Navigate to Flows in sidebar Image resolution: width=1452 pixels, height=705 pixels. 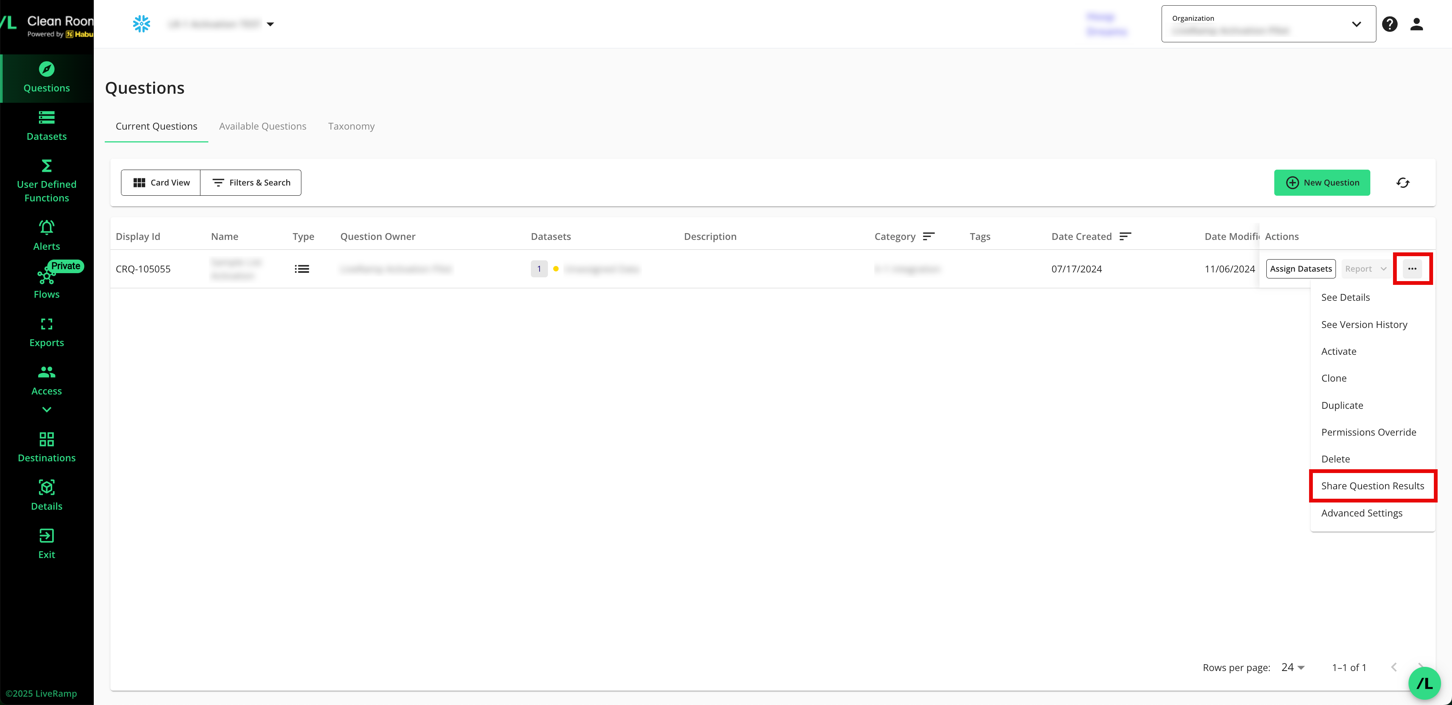tap(46, 283)
